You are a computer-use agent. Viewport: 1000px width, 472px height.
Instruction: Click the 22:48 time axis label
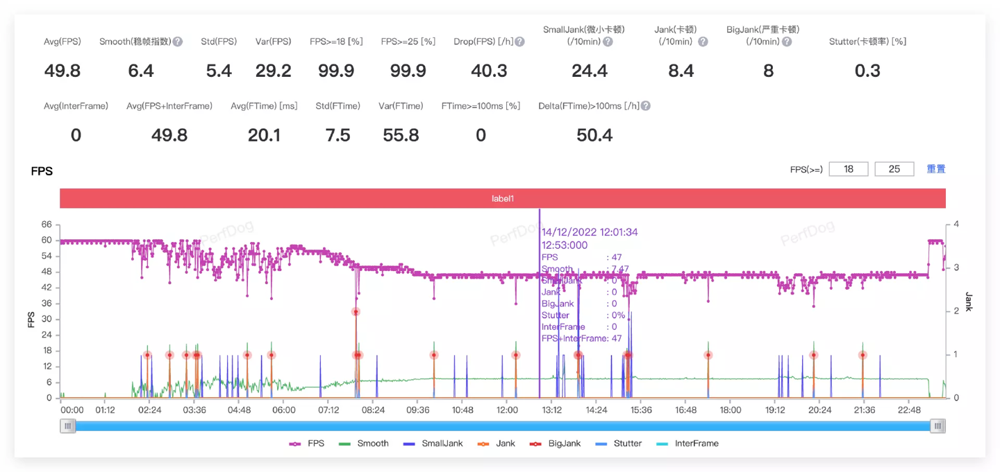click(x=908, y=410)
